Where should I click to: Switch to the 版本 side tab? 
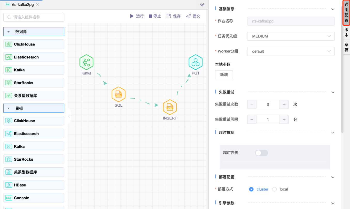click(x=346, y=33)
